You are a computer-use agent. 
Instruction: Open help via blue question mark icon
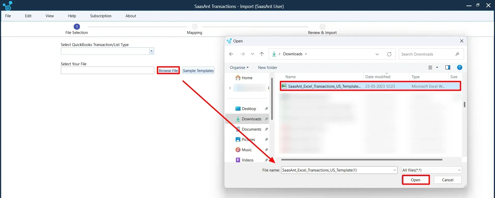point(460,68)
